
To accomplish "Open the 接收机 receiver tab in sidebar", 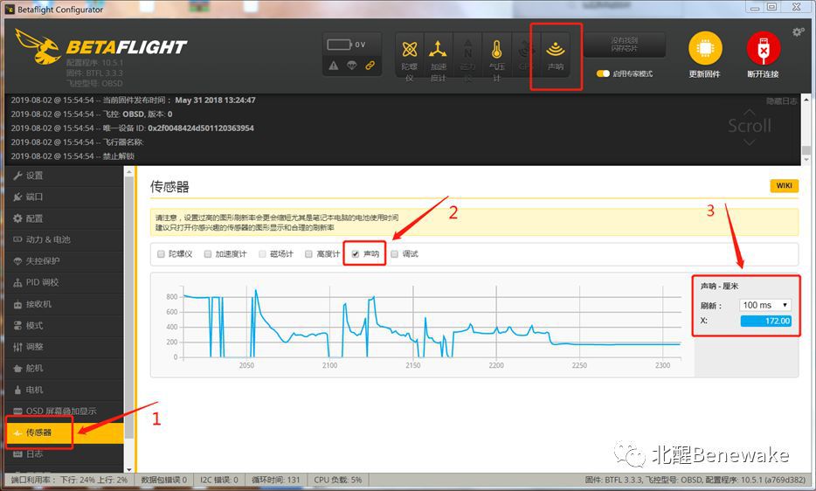I will coord(65,304).
